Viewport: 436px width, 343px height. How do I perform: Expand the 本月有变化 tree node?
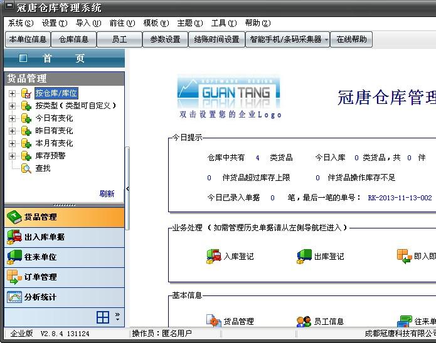(12, 143)
